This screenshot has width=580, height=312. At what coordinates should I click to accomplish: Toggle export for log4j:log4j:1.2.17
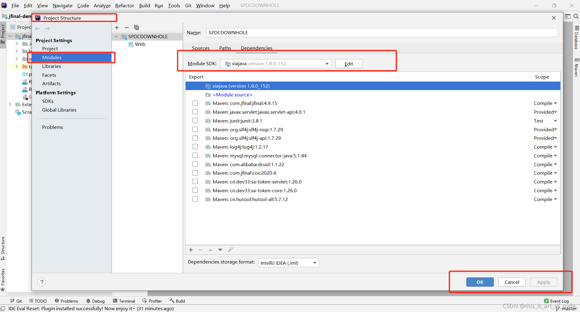(195, 147)
